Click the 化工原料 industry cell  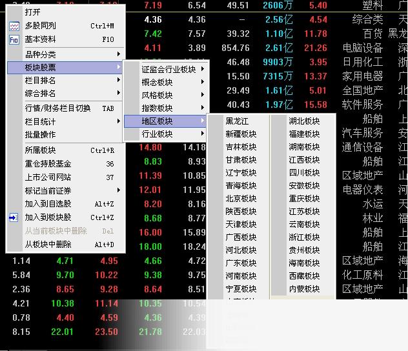[x=363, y=275]
